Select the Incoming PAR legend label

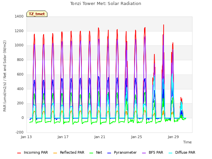point(36,152)
